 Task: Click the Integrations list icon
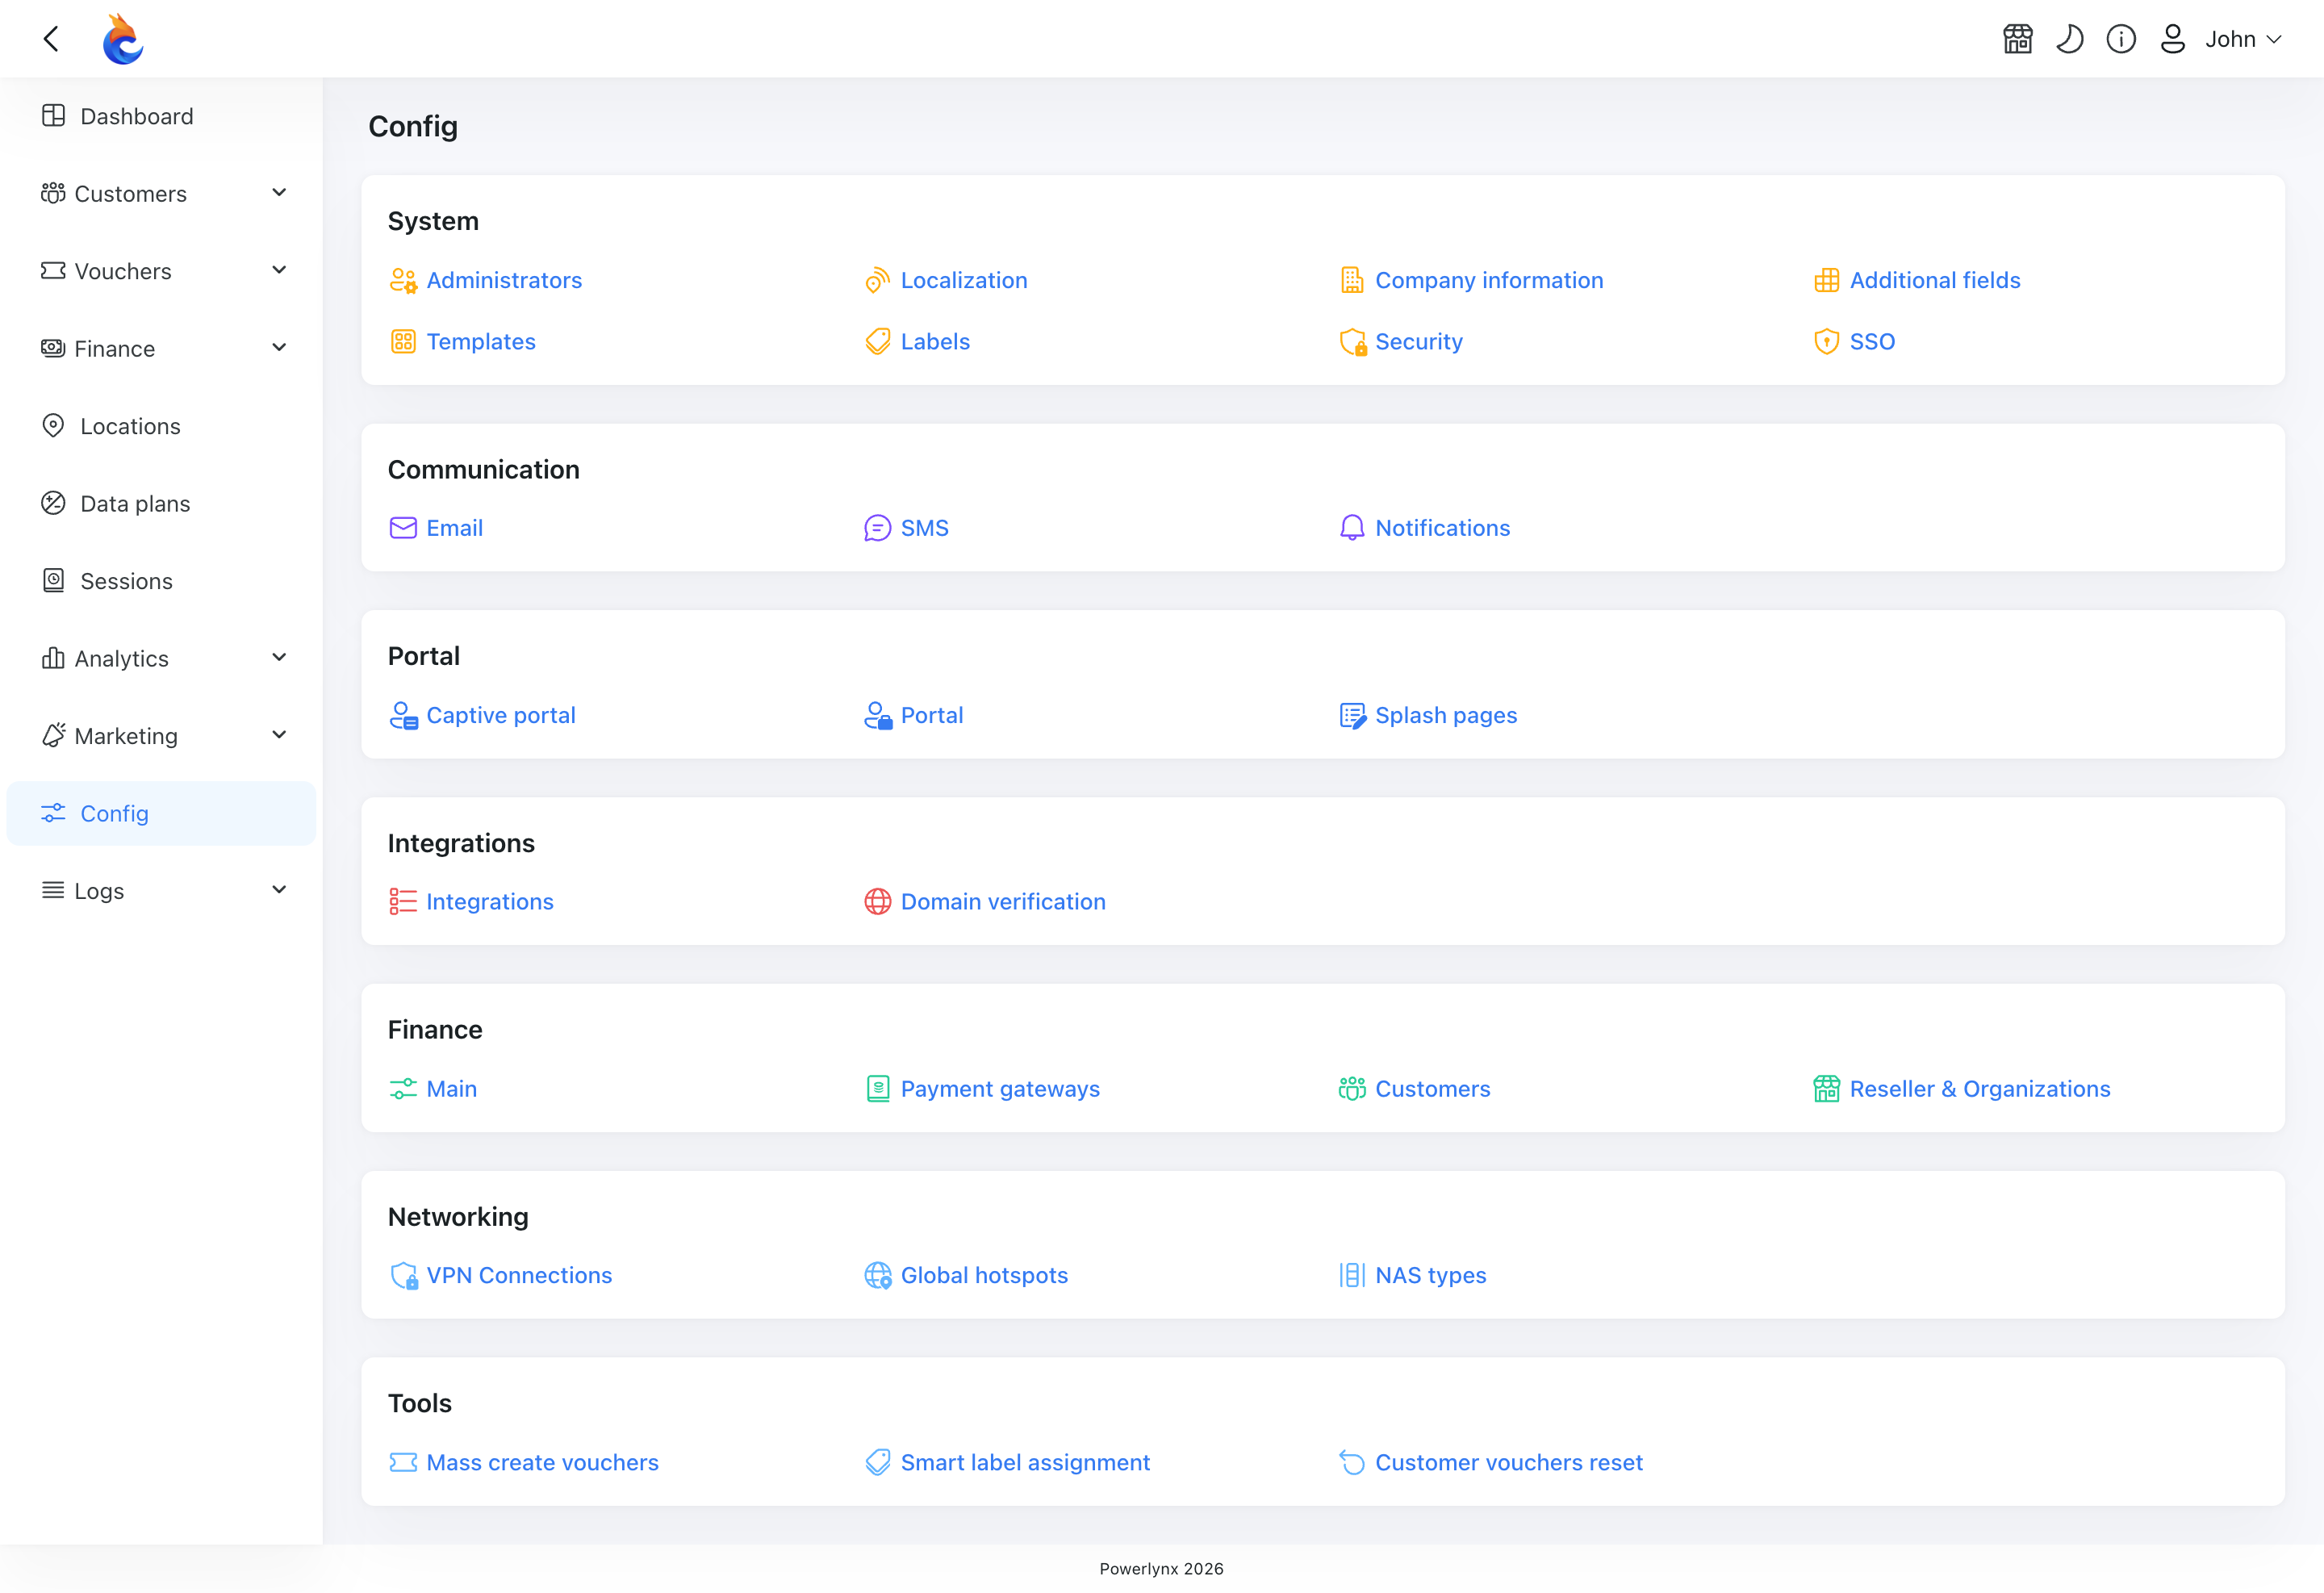coord(403,901)
